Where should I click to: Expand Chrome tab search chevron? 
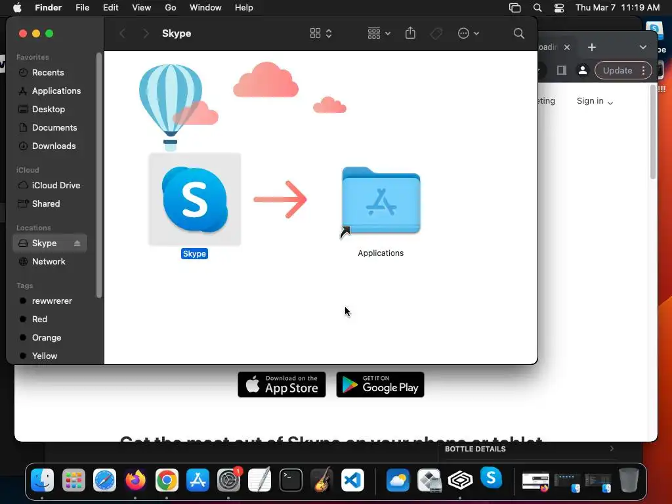643,47
